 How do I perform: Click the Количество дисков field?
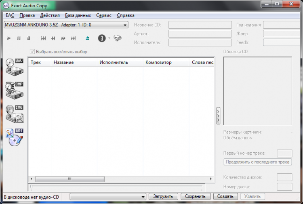pyautogui.click(x=284, y=177)
